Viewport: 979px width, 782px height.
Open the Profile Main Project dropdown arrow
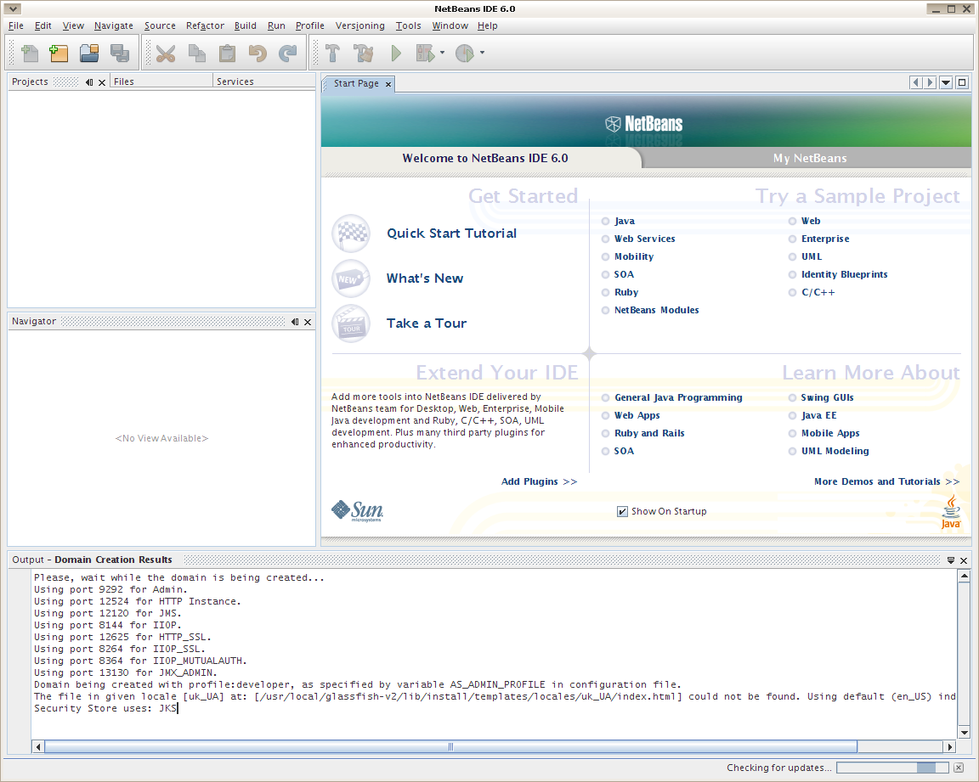(482, 53)
